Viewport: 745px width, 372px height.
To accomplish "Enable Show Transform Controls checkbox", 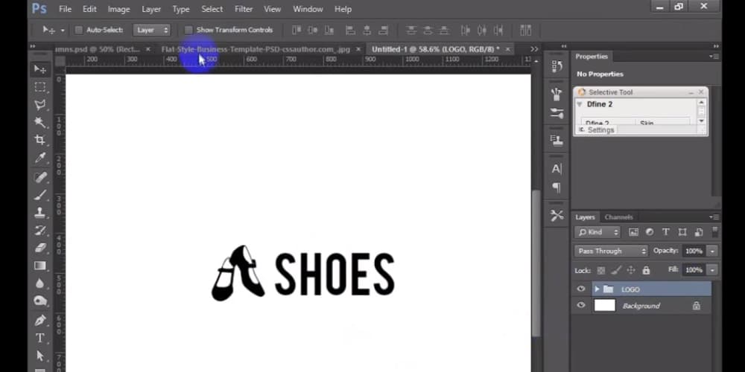I will click(188, 30).
